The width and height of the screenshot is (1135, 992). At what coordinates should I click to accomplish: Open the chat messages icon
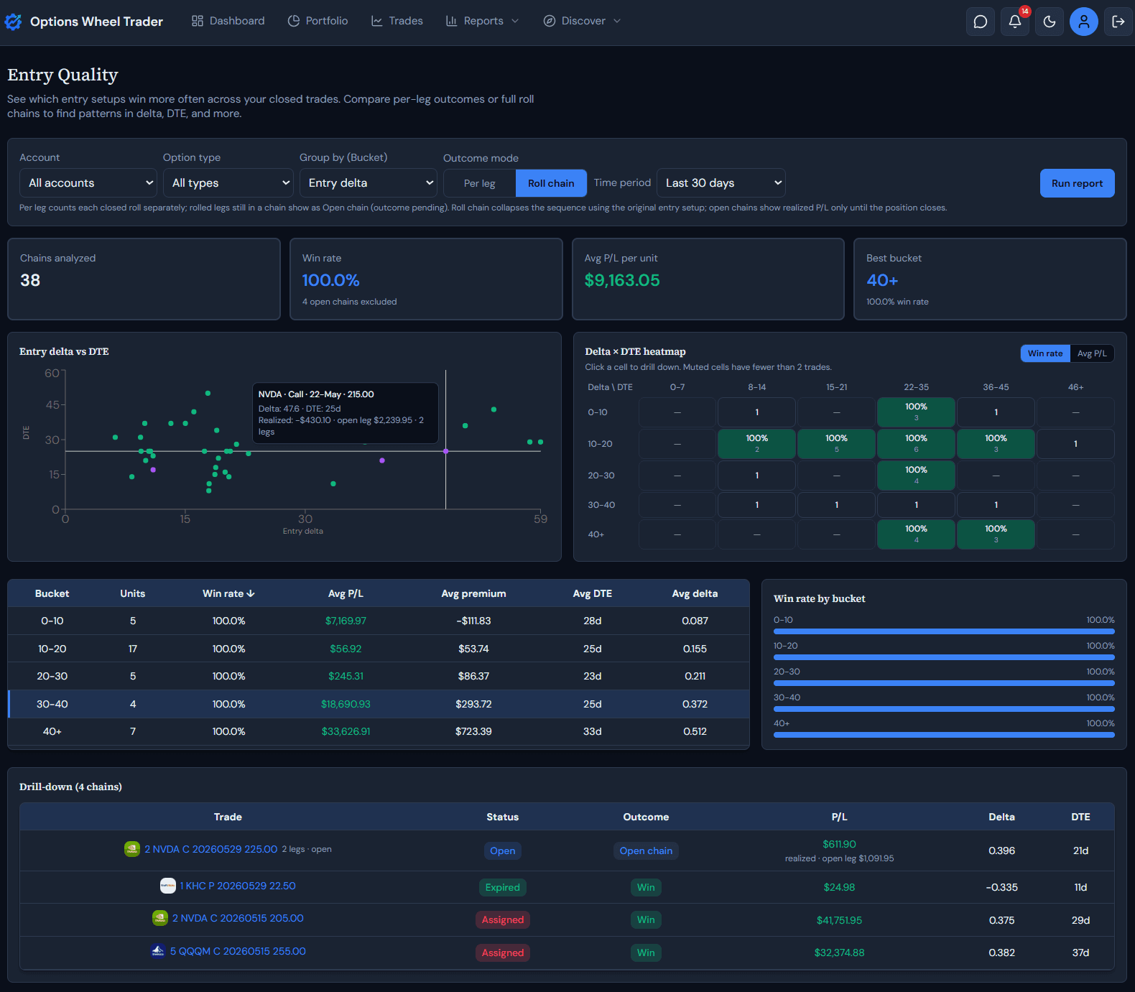click(981, 22)
